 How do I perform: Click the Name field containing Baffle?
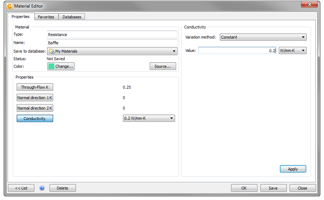point(112,43)
